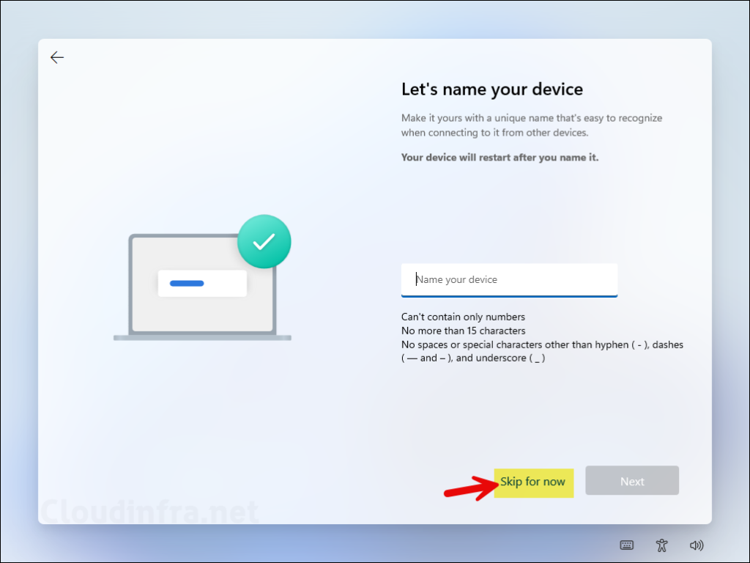Click the Next button

click(632, 481)
